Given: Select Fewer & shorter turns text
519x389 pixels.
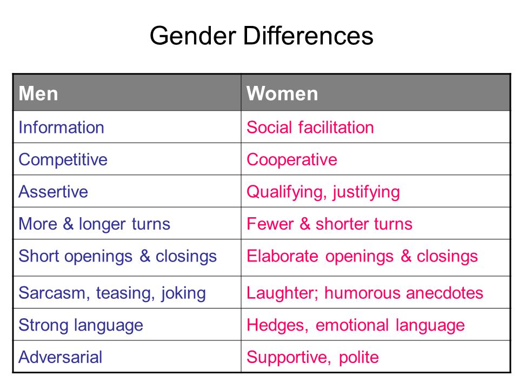Looking at the screenshot, I should [329, 224].
